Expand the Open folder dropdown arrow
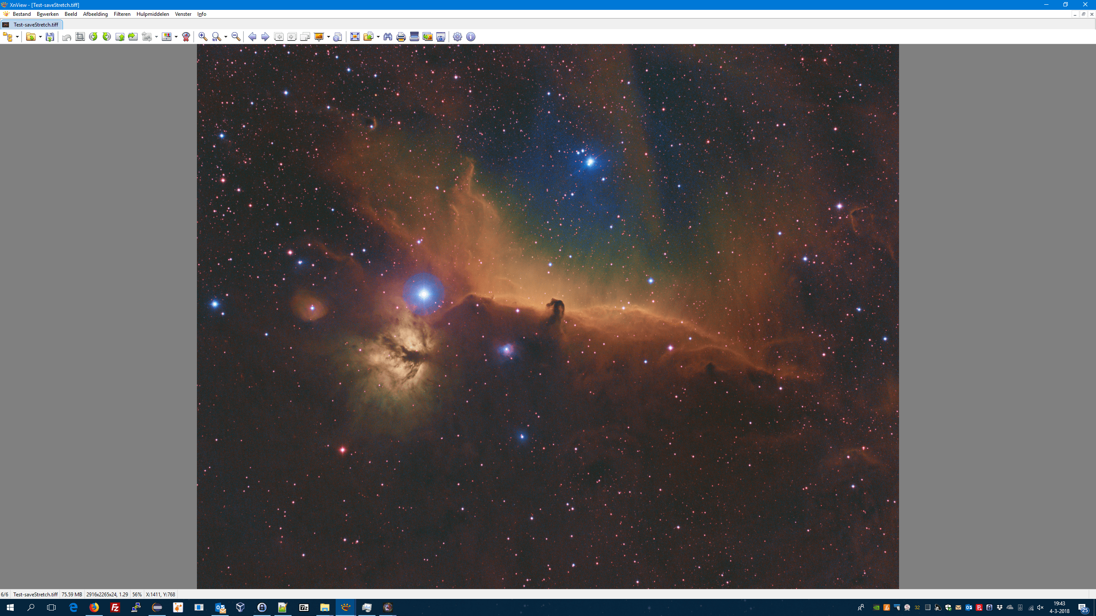This screenshot has height=616, width=1096. [40, 37]
